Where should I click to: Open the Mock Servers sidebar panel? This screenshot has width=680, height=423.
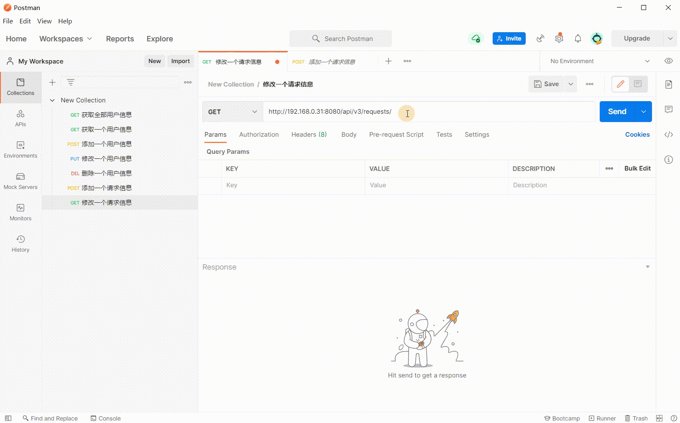click(20, 181)
